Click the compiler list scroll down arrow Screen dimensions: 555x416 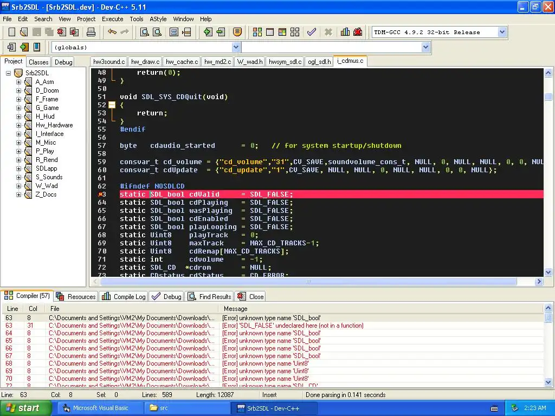(548, 382)
